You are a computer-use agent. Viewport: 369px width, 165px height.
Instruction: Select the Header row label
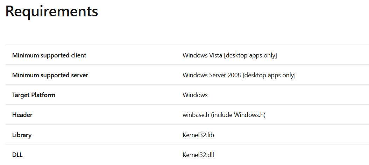point(22,115)
